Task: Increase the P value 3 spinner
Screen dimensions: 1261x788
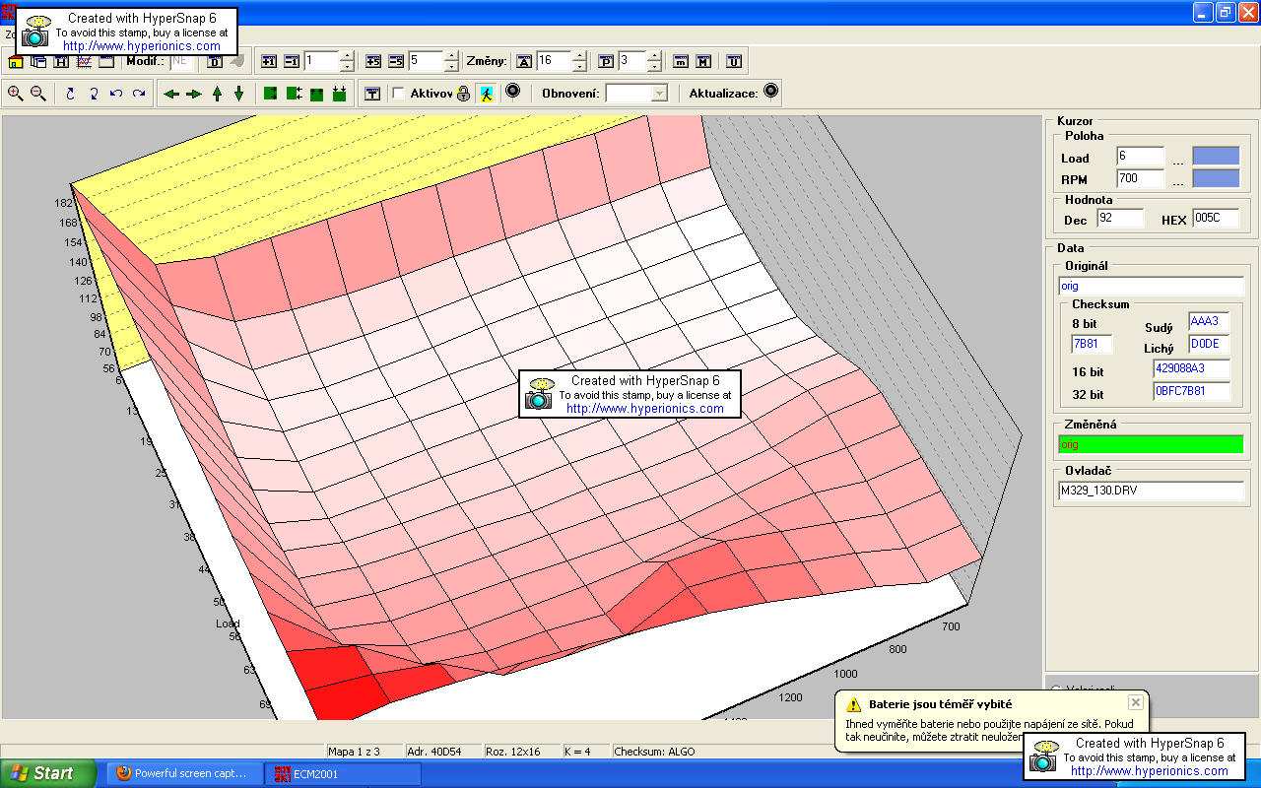Action: (654, 56)
